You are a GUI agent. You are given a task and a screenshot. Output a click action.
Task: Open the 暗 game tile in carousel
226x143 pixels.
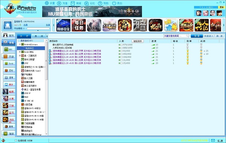140,25
